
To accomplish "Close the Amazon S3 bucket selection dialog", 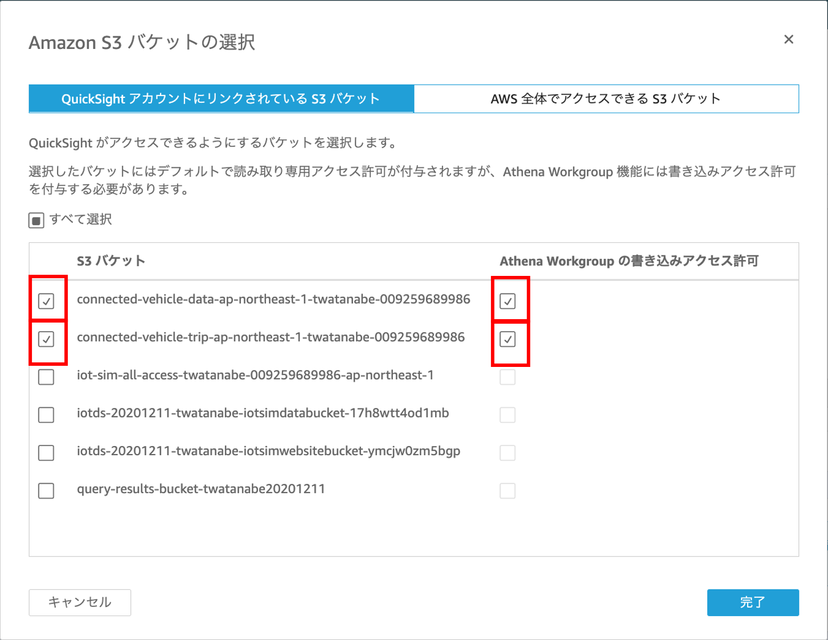I will (x=789, y=39).
